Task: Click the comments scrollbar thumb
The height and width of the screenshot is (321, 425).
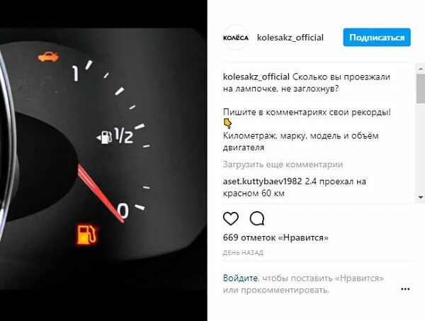Action: (421, 89)
